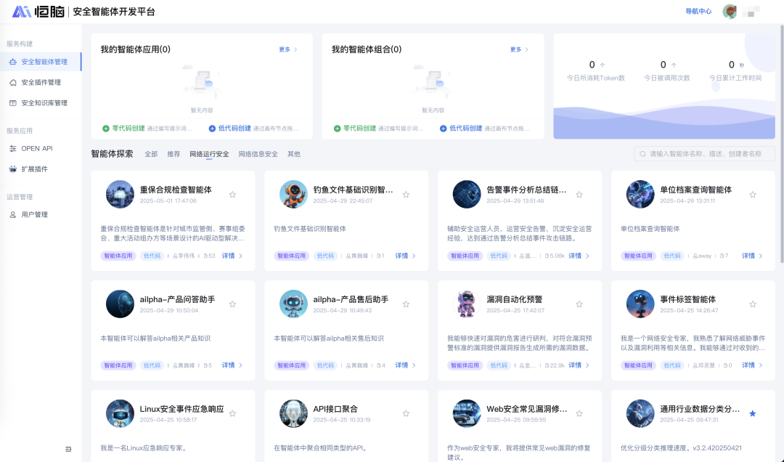This screenshot has height=462, width=784.
Task: Switch to the 网络信息安全 tab
Action: (258, 154)
